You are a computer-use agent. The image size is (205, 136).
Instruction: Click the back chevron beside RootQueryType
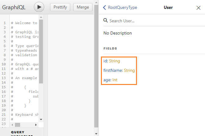click(x=105, y=8)
